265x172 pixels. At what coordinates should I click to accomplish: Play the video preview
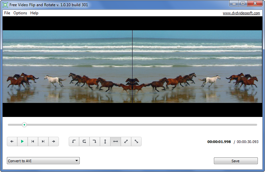22,141
